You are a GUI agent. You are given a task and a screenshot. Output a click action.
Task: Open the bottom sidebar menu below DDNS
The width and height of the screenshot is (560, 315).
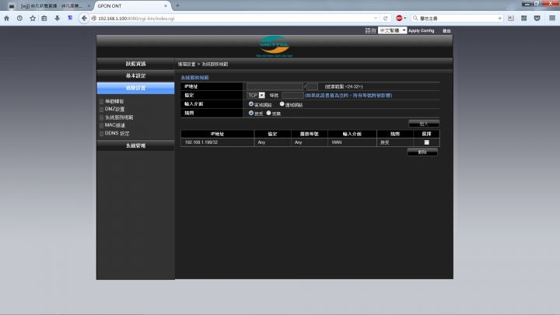(x=135, y=145)
